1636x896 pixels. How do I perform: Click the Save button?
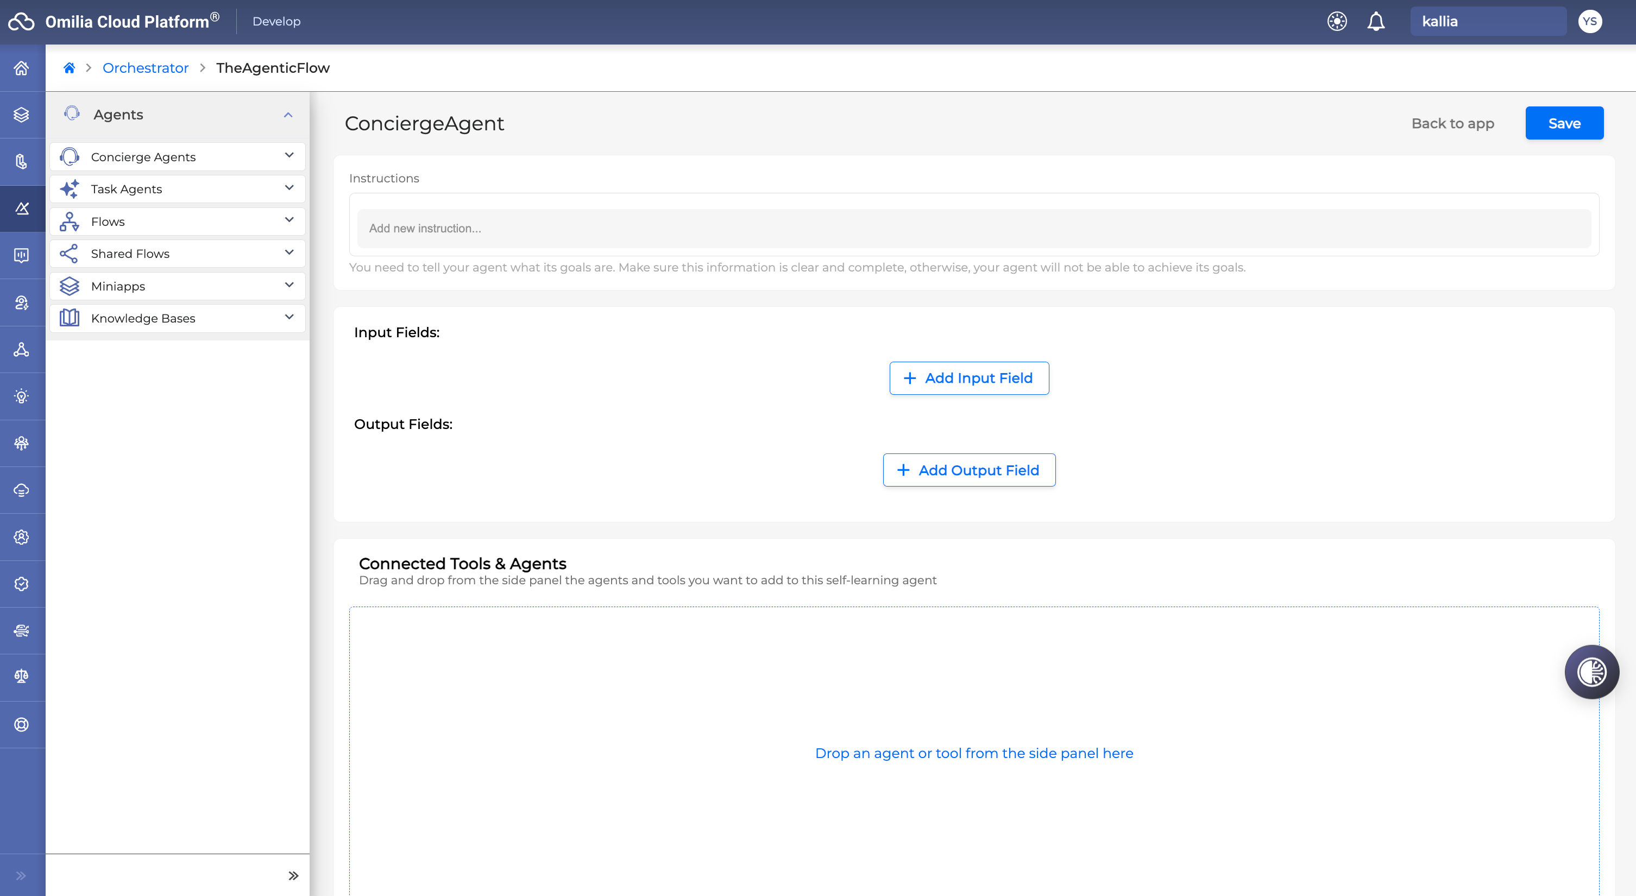click(1564, 123)
